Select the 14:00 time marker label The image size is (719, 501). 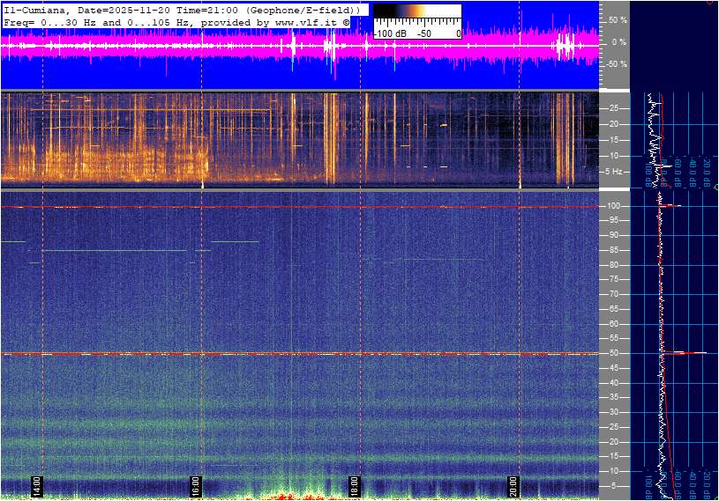click(37, 485)
